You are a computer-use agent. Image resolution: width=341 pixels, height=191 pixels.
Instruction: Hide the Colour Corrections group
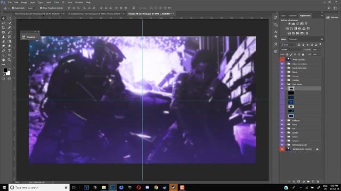(282, 64)
